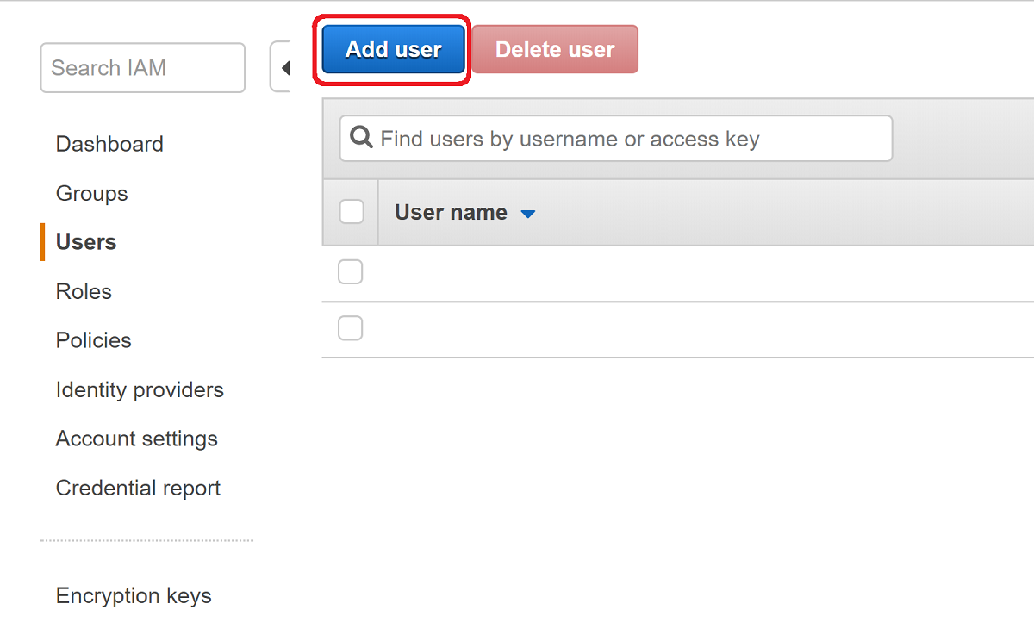
Task: Open Account settings
Action: pos(136,439)
